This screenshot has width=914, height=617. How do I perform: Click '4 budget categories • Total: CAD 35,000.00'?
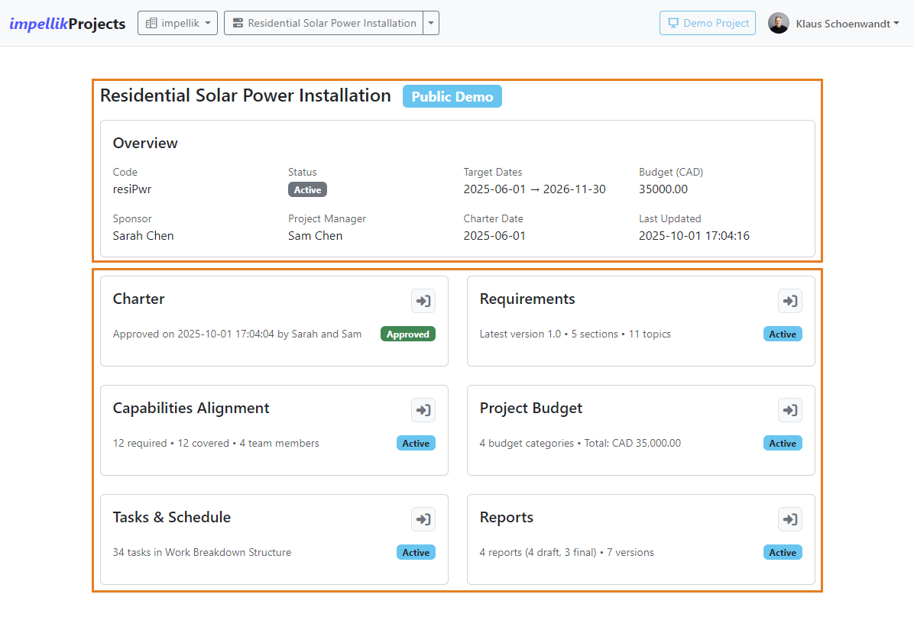(x=580, y=444)
